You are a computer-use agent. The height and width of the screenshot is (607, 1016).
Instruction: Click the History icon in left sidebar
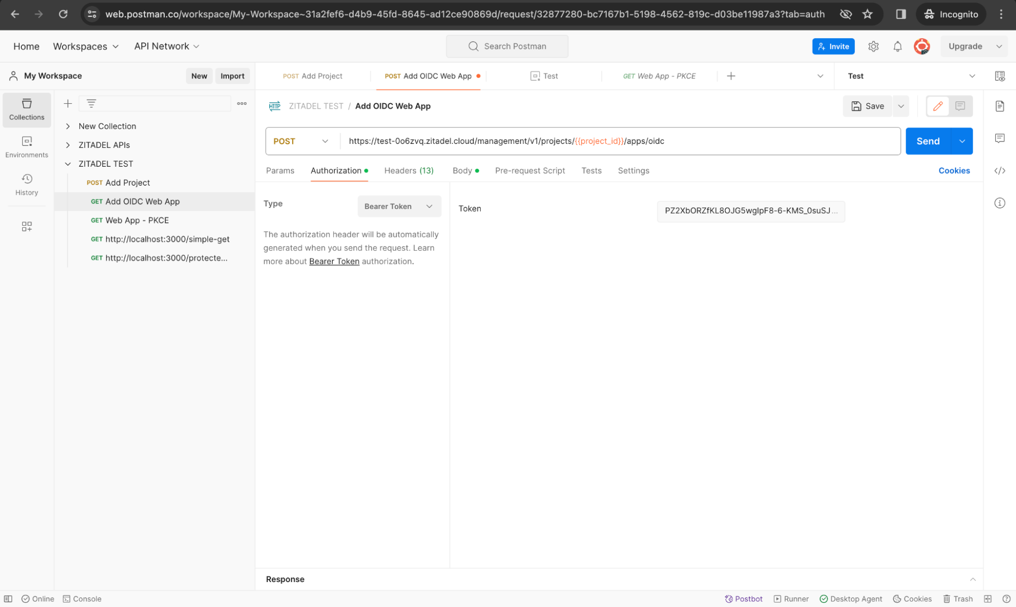click(27, 178)
